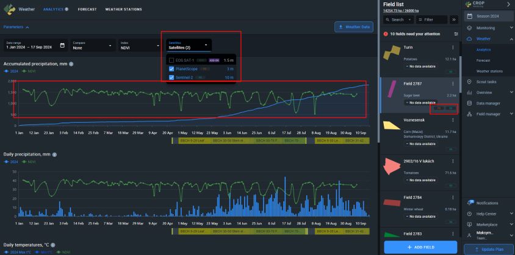Switch to the Weather Stations tab
This screenshot has width=515, height=255.
coord(123,9)
